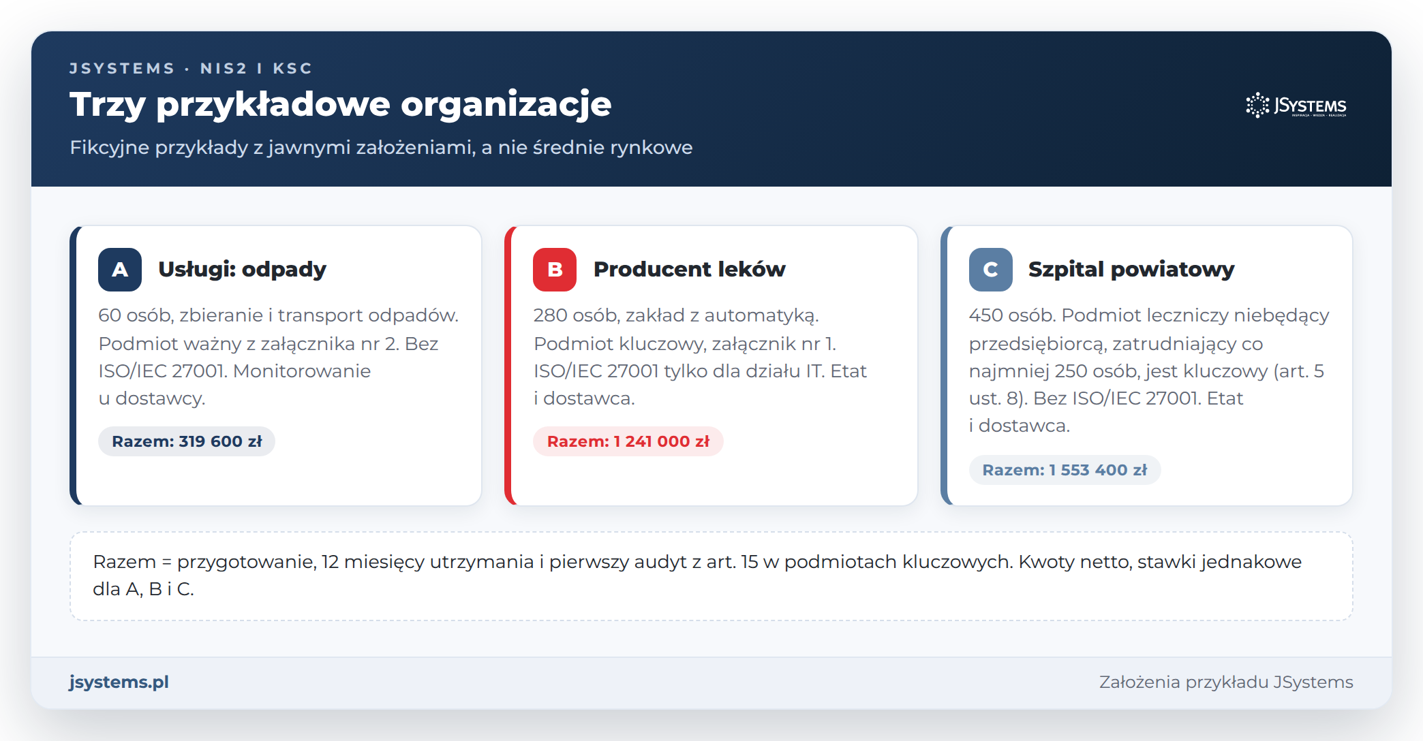
Task: Click the description starting '60 osób, zbieranie'
Action: [279, 356]
